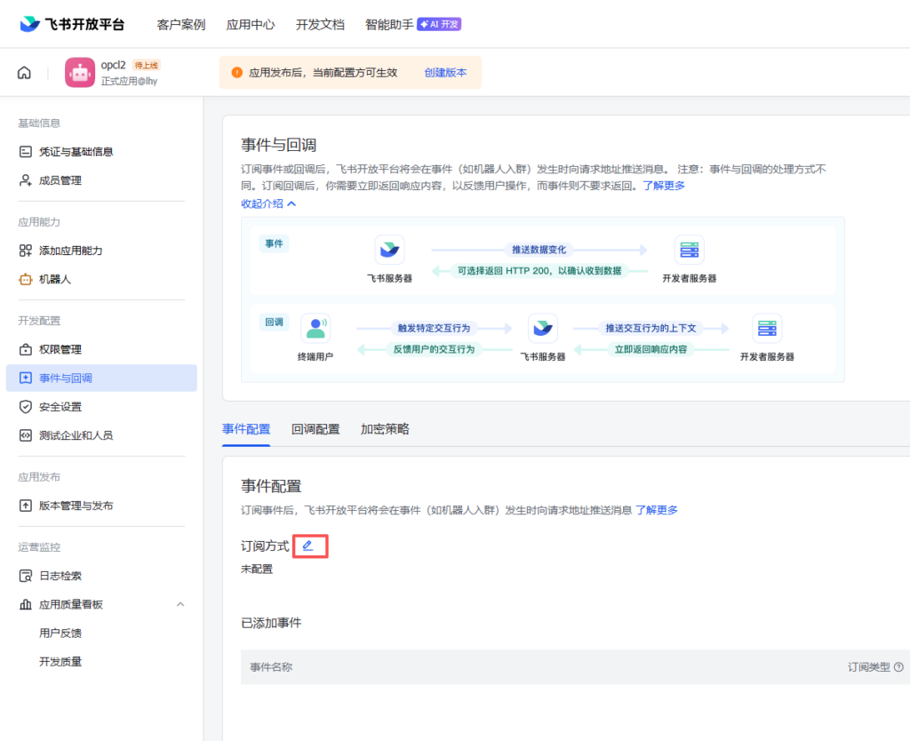The width and height of the screenshot is (910, 741).
Task: Click 了解更多 link under 事件配置
Action: click(x=657, y=510)
